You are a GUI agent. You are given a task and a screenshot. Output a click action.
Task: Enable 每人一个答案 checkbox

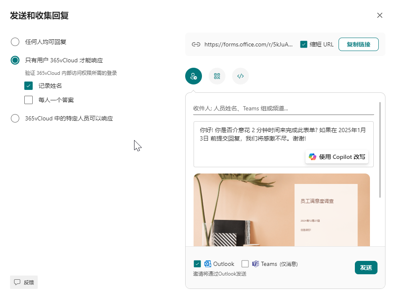tap(28, 100)
